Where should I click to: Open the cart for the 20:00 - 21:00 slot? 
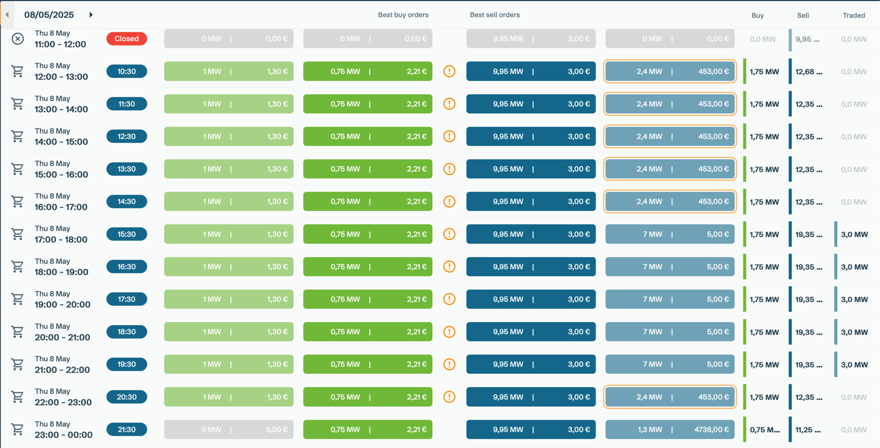pos(18,332)
